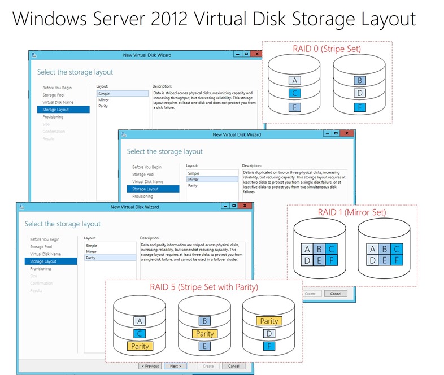Click Cancel button in middle wizard
Viewport: 444px width, 375px height.
point(336,294)
